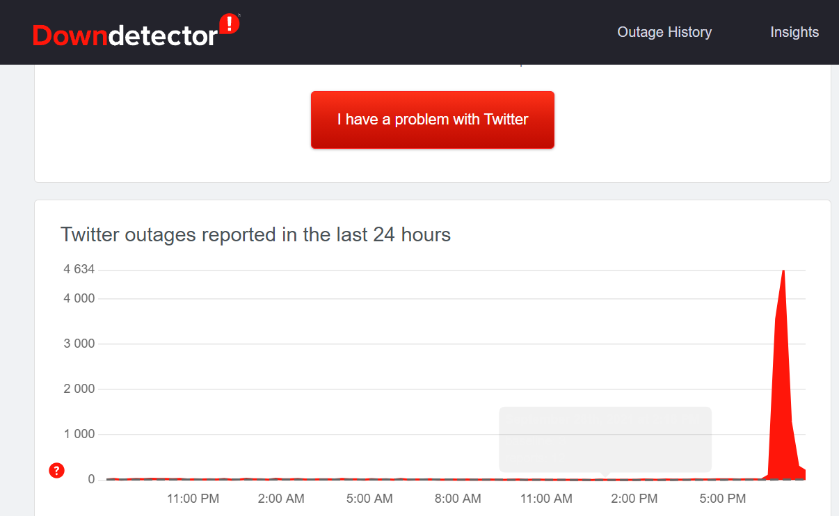Select the 8:00 AM axis marker
The height and width of the screenshot is (516, 839).
point(458,499)
